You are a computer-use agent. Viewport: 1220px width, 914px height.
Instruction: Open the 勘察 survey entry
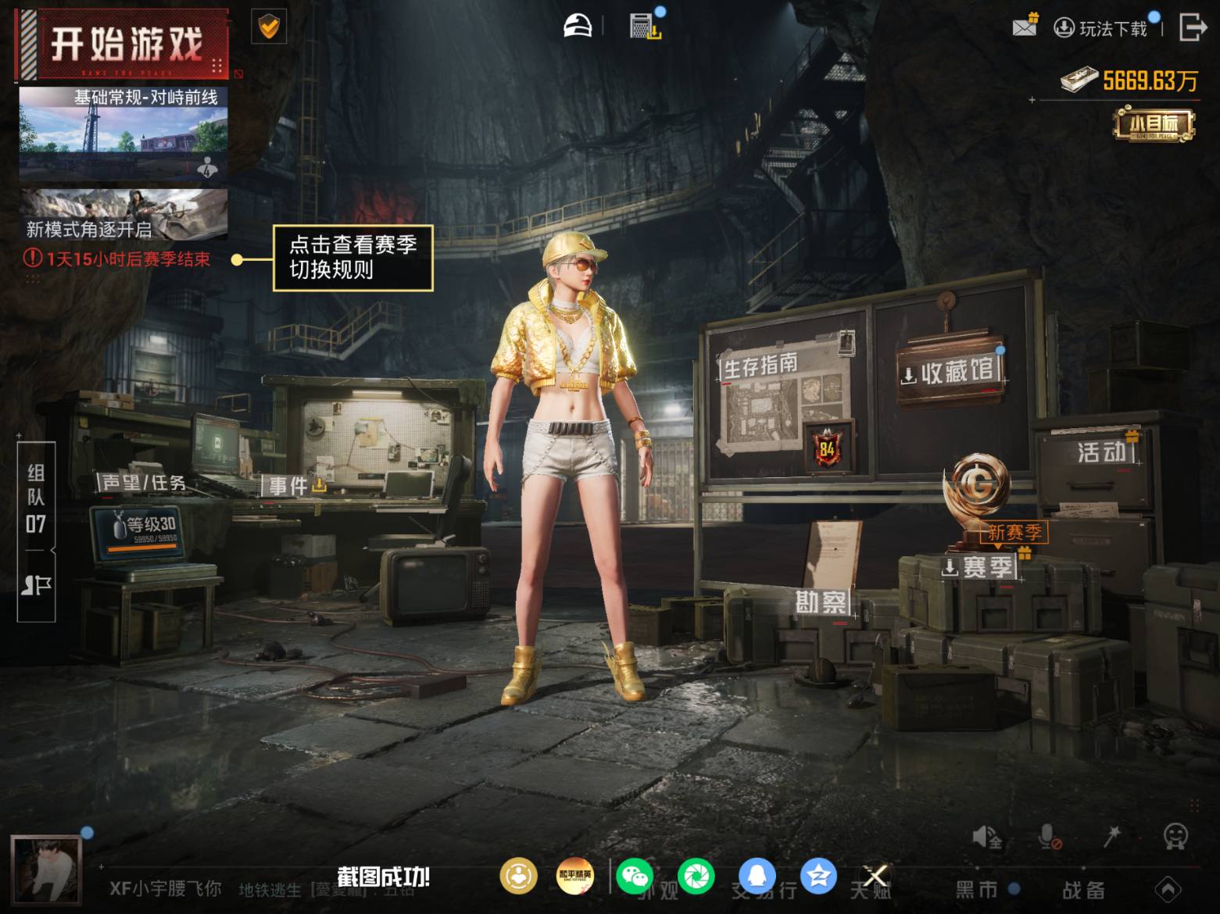click(x=821, y=602)
